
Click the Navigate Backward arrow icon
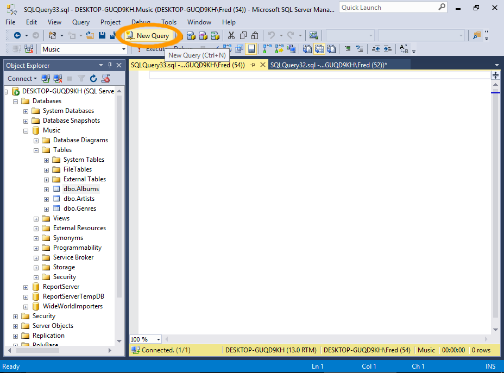coord(17,35)
